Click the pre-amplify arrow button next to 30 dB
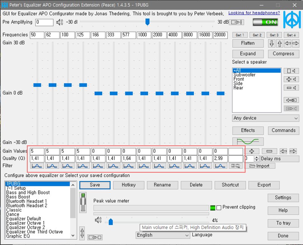This screenshot has width=303, height=245. coord(236,22)
